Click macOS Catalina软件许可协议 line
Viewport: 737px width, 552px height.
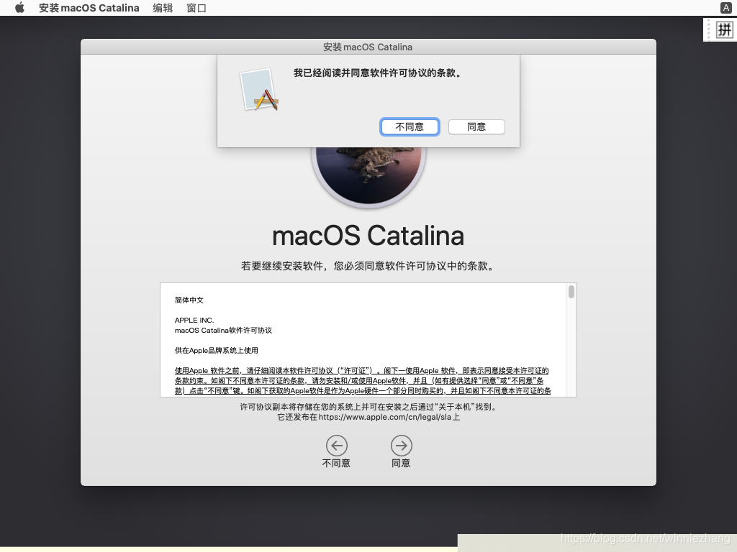point(223,331)
